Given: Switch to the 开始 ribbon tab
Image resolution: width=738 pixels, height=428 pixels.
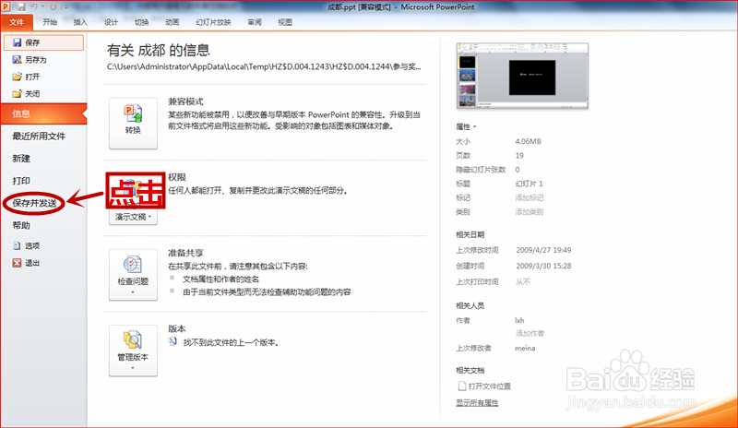Looking at the screenshot, I should 50,22.
